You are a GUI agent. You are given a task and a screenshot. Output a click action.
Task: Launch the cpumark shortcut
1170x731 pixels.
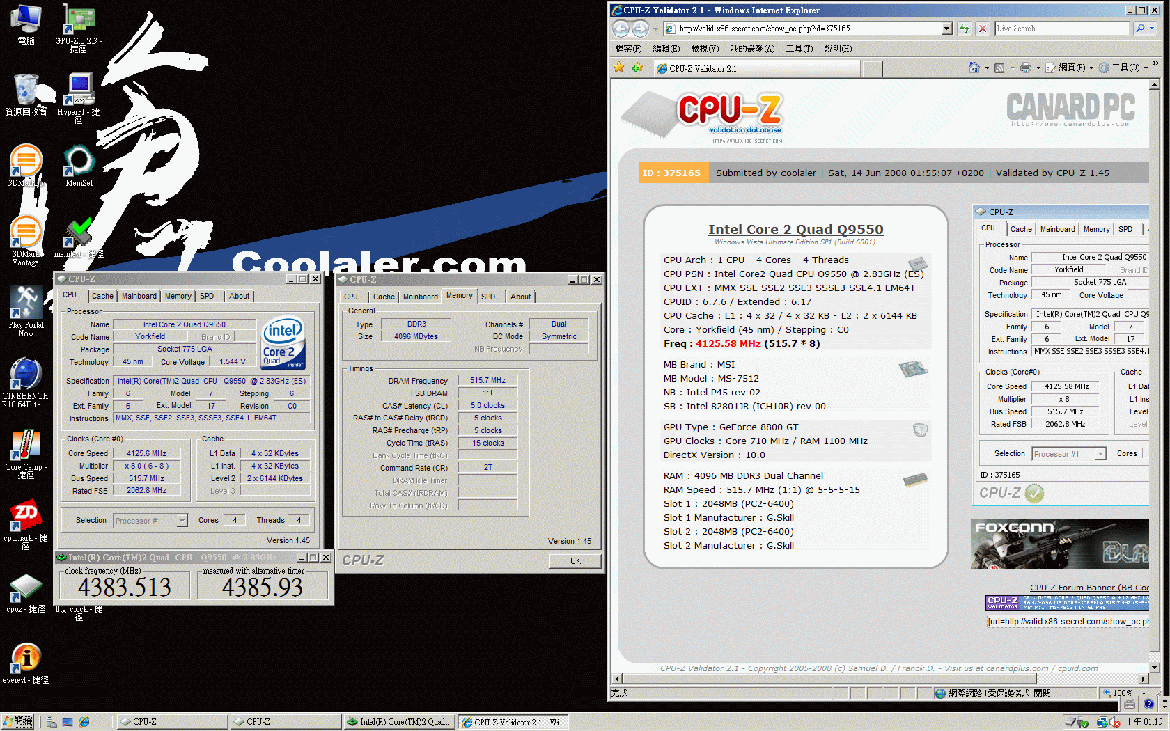click(x=26, y=525)
